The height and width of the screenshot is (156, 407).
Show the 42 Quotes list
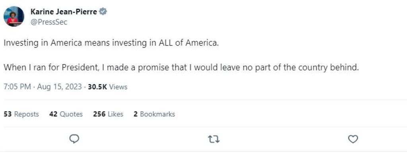66,114
